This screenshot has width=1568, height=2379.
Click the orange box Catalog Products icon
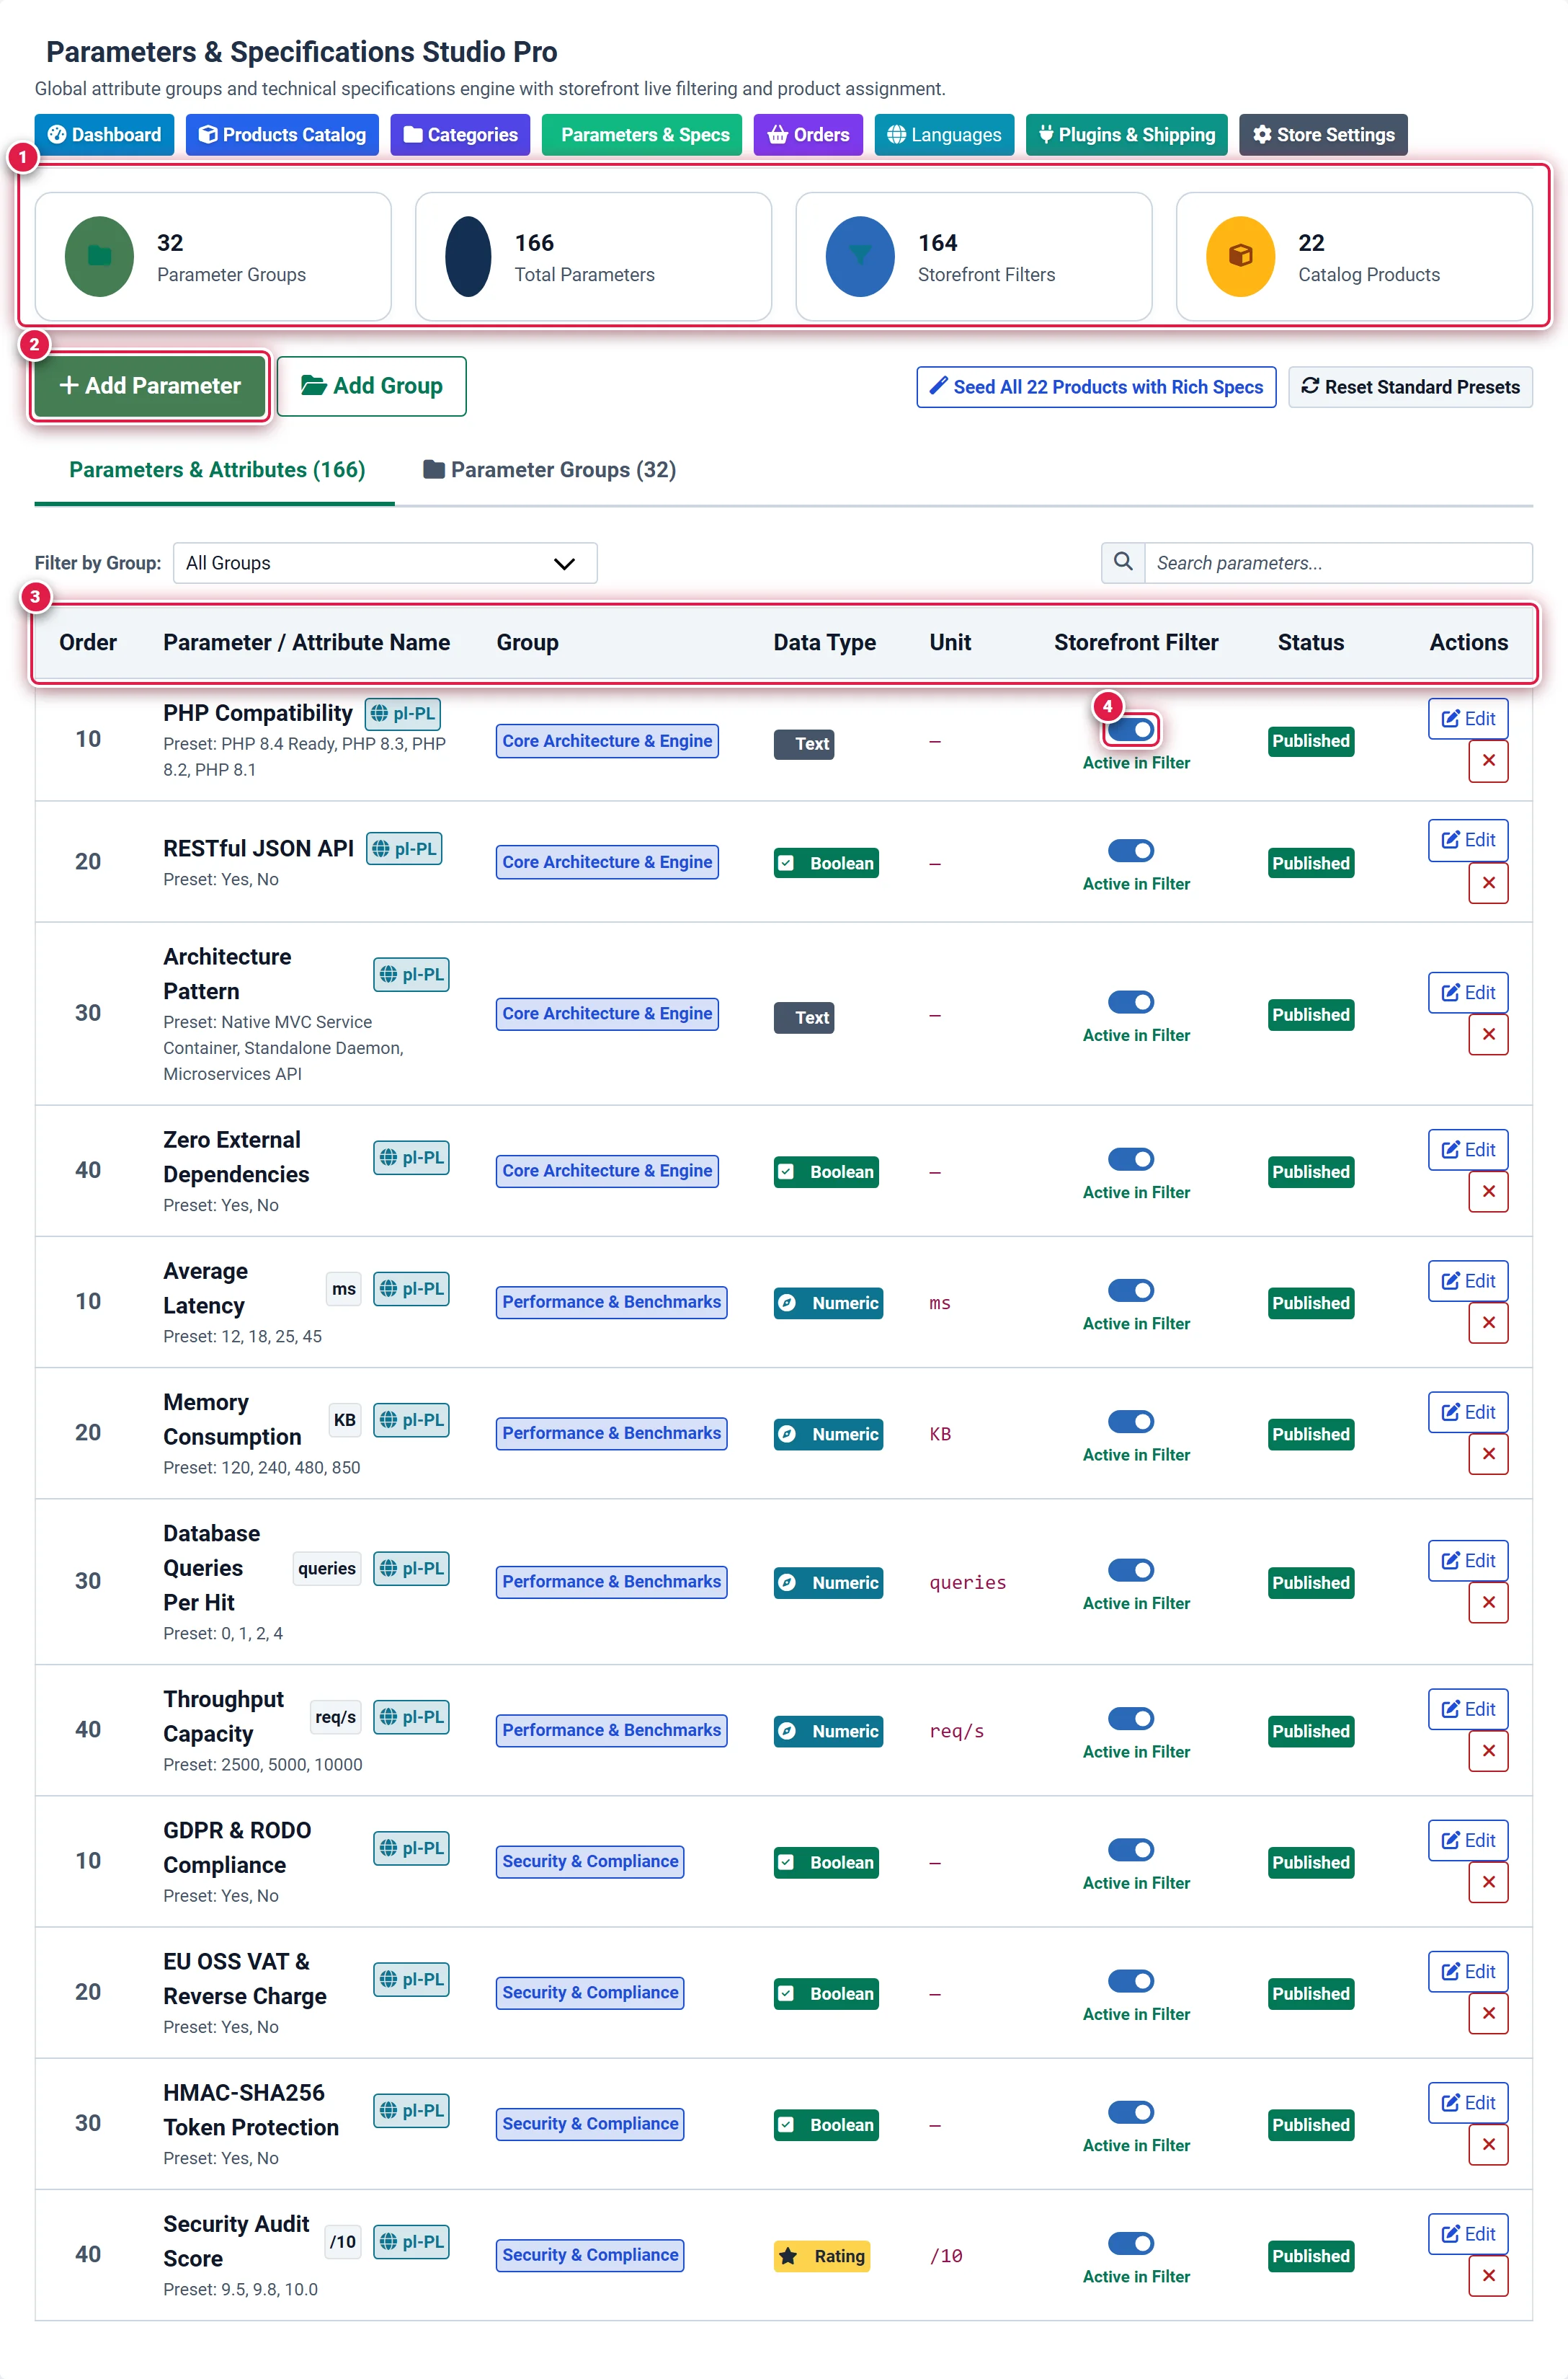[x=1240, y=256]
